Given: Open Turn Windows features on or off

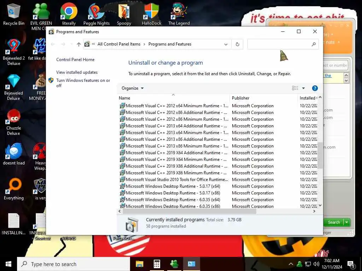Looking at the screenshot, I should click(x=83, y=83).
